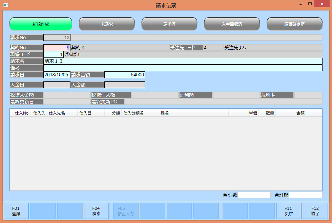Focus the 契約No input field
This screenshot has width=332, height=223.
tap(57, 48)
